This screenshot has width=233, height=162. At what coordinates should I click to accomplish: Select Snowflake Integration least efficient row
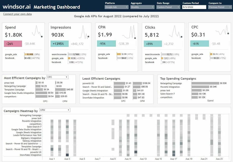[x=93, y=98]
